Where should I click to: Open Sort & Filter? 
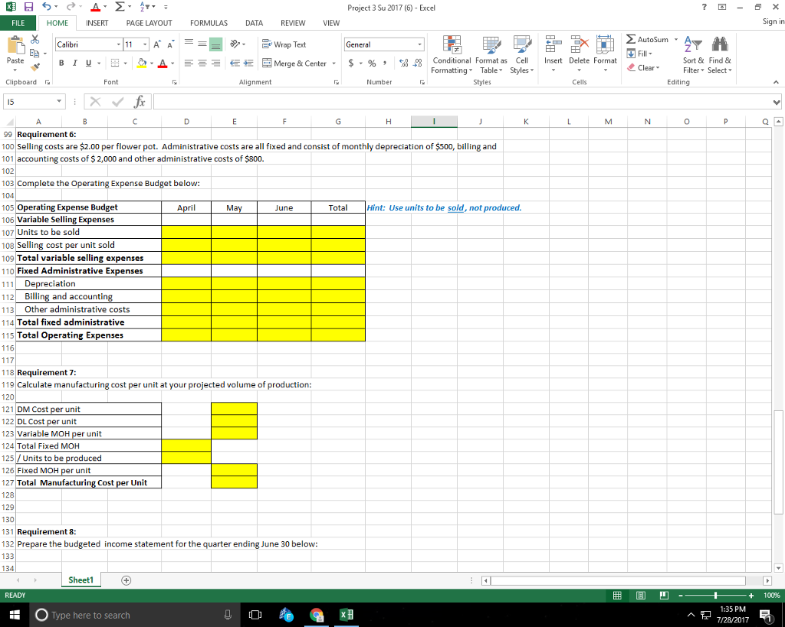692,55
